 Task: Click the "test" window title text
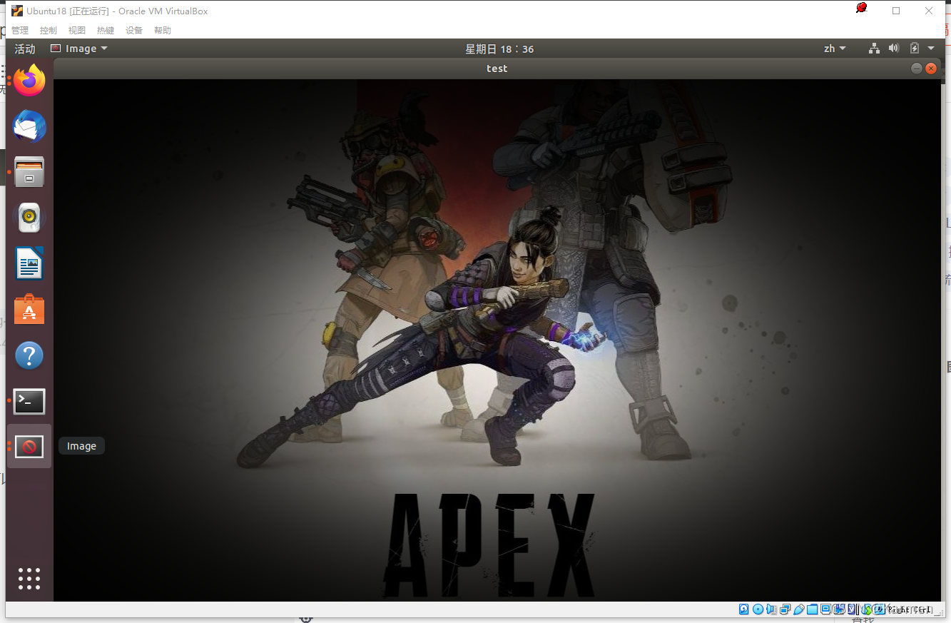[497, 69]
